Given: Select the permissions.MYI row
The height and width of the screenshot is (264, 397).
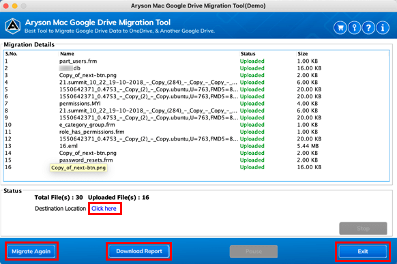Looking at the screenshot, I should (x=196, y=104).
